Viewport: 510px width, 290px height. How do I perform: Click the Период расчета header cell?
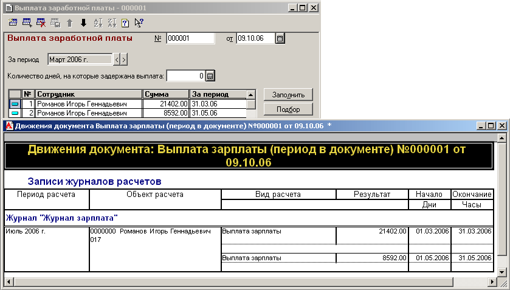coord(47,199)
